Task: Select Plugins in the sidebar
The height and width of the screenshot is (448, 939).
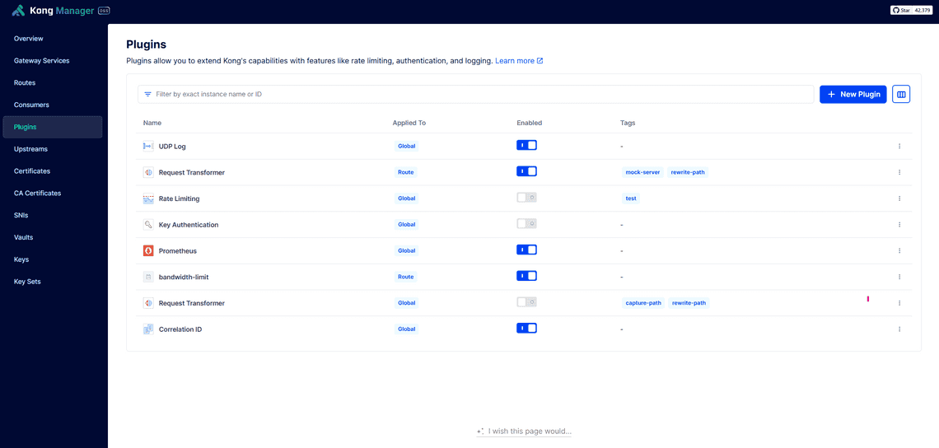Action: pyautogui.click(x=53, y=127)
